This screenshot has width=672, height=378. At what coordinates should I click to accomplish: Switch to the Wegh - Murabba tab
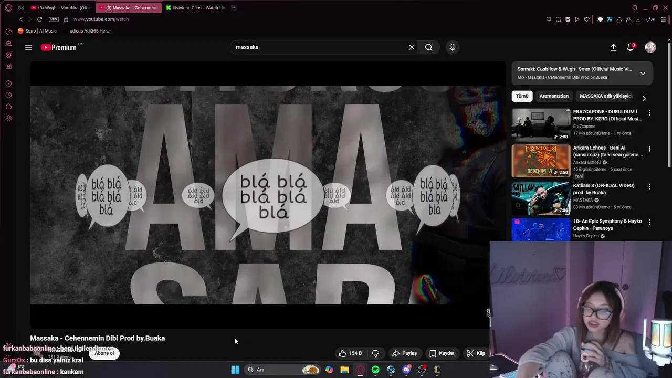click(x=60, y=8)
